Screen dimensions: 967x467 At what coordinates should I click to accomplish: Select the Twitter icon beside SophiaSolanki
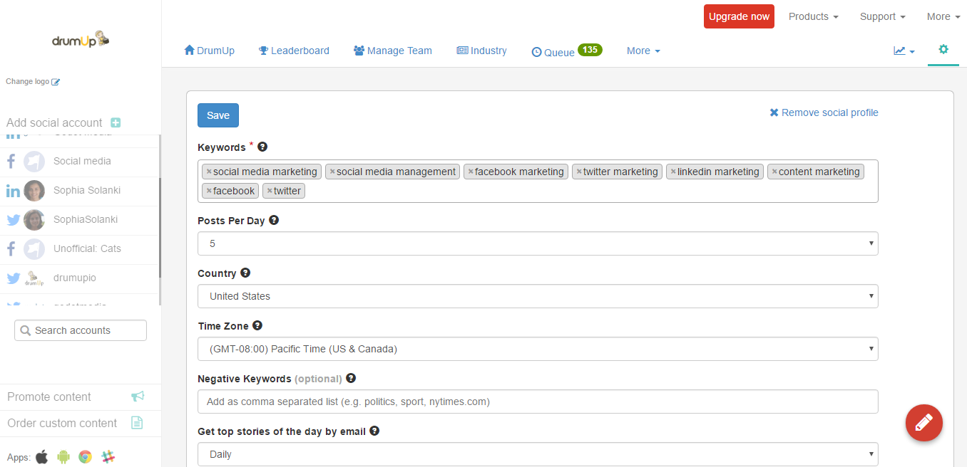tap(13, 220)
